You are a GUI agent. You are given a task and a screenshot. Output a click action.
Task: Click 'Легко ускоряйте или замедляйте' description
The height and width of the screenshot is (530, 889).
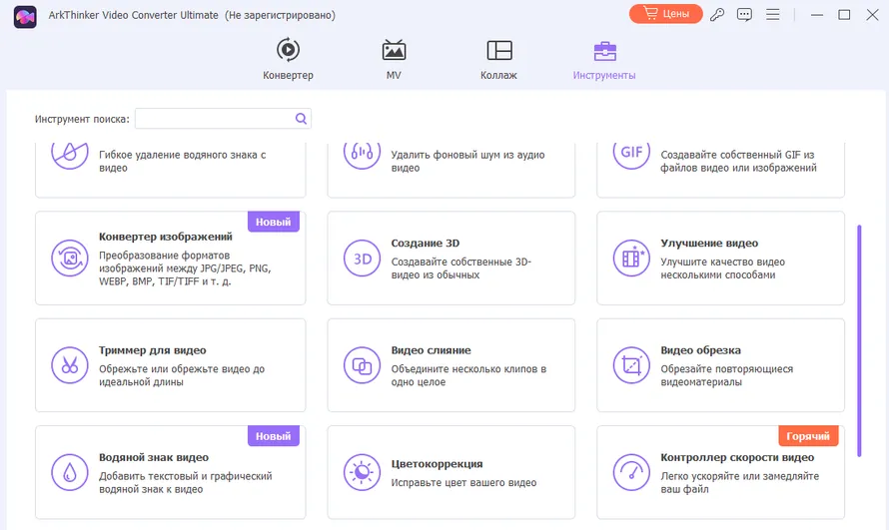pos(739,482)
